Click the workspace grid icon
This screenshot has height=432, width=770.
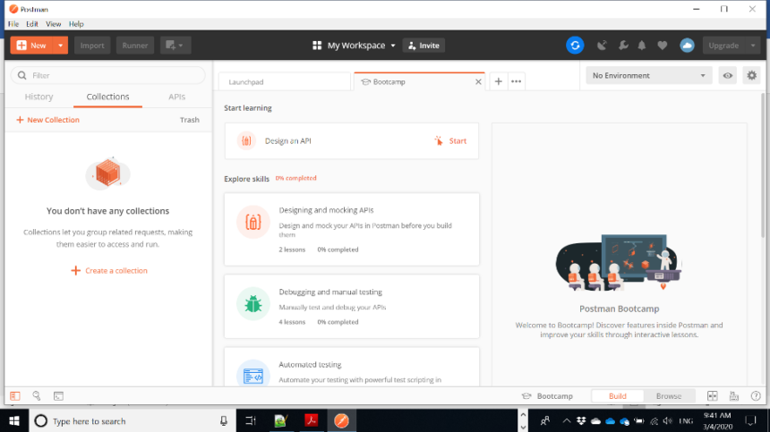tap(317, 45)
